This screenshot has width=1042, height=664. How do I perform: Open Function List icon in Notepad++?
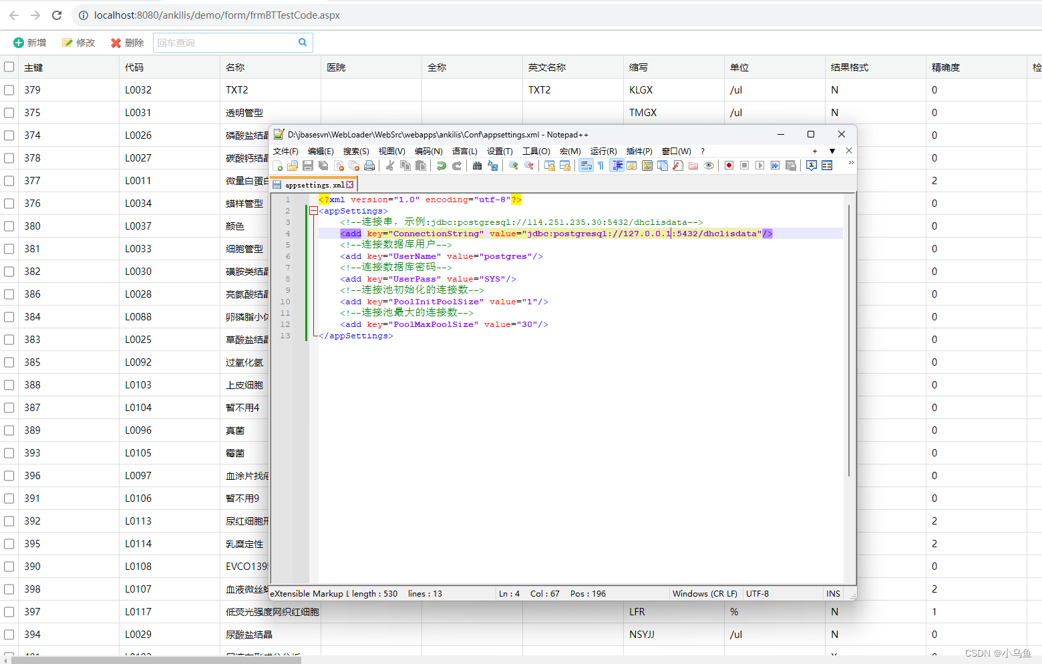(x=678, y=165)
